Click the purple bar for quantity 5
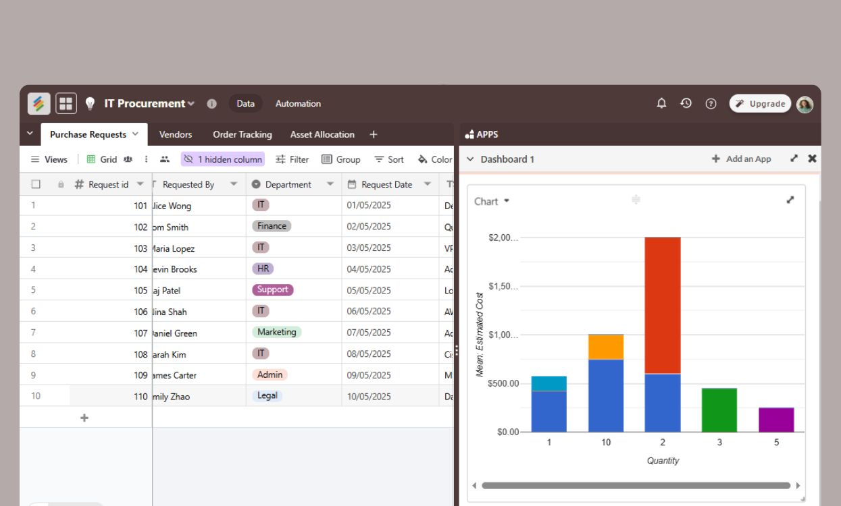The image size is (841, 506). pos(776,420)
